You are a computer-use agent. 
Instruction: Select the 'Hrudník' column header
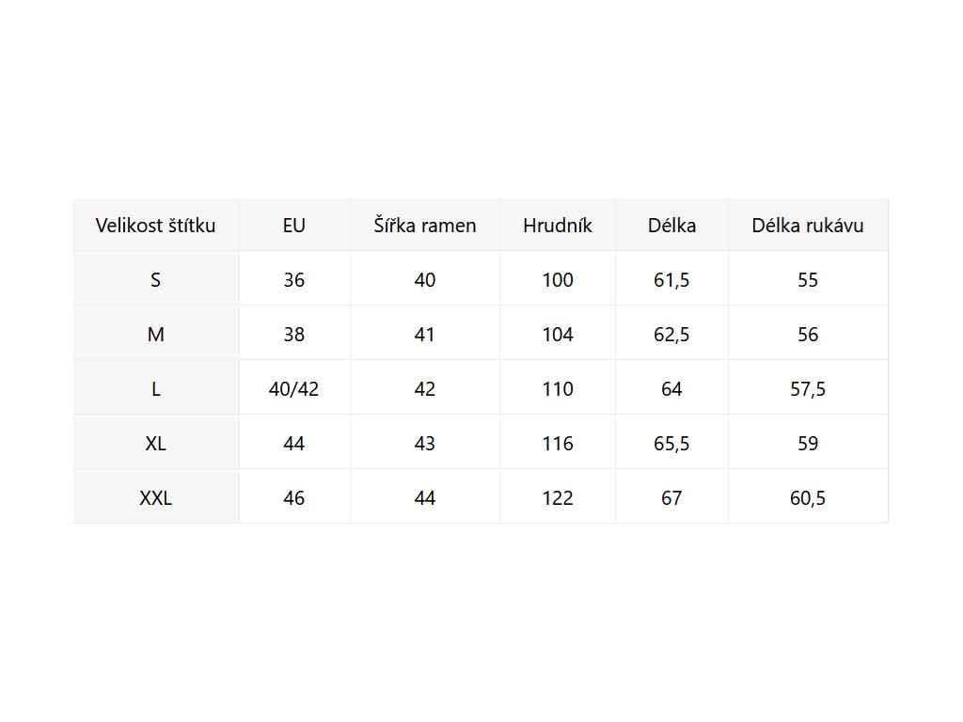pos(558,226)
